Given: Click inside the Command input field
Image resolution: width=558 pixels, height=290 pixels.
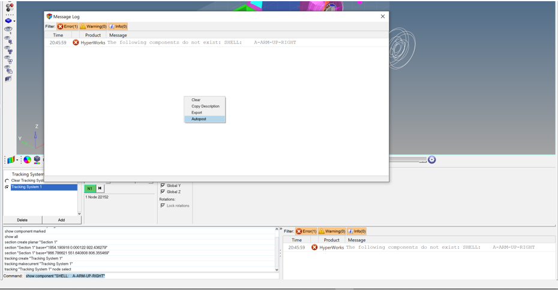Looking at the screenshot, I should tap(152, 276).
